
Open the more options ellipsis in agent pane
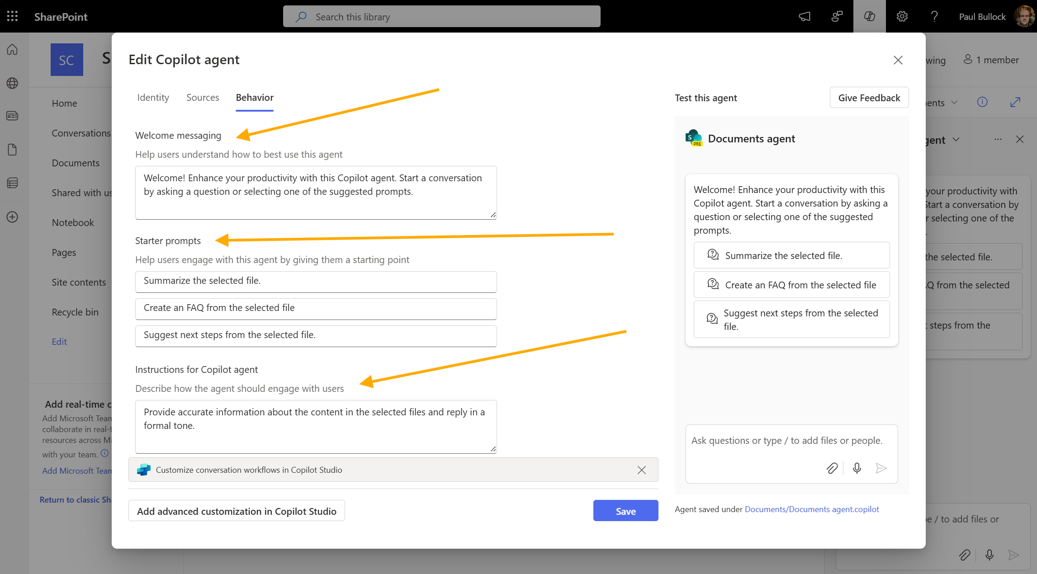click(998, 139)
